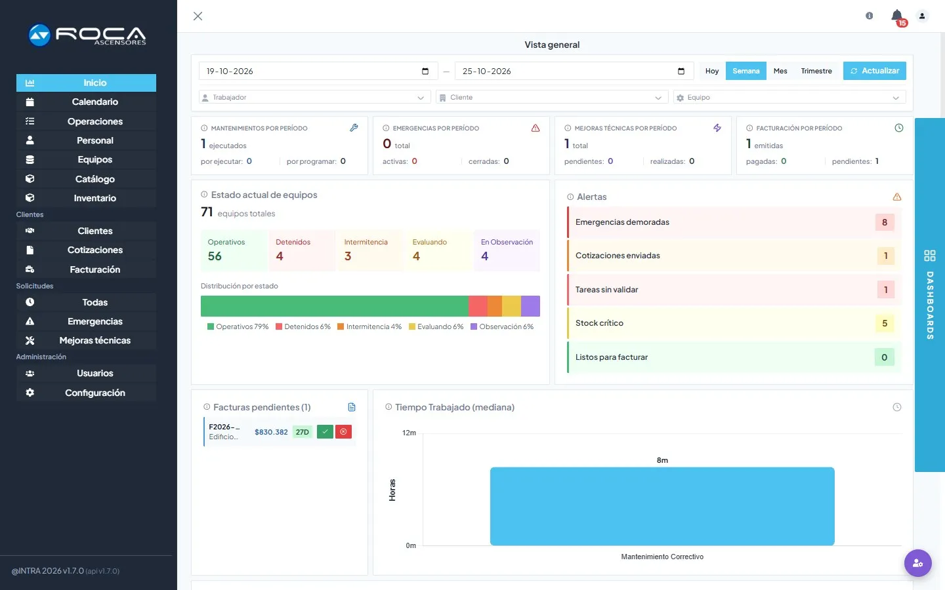Open the Emergencias demoradas alert row
This screenshot has height=590, width=945.
click(x=734, y=222)
